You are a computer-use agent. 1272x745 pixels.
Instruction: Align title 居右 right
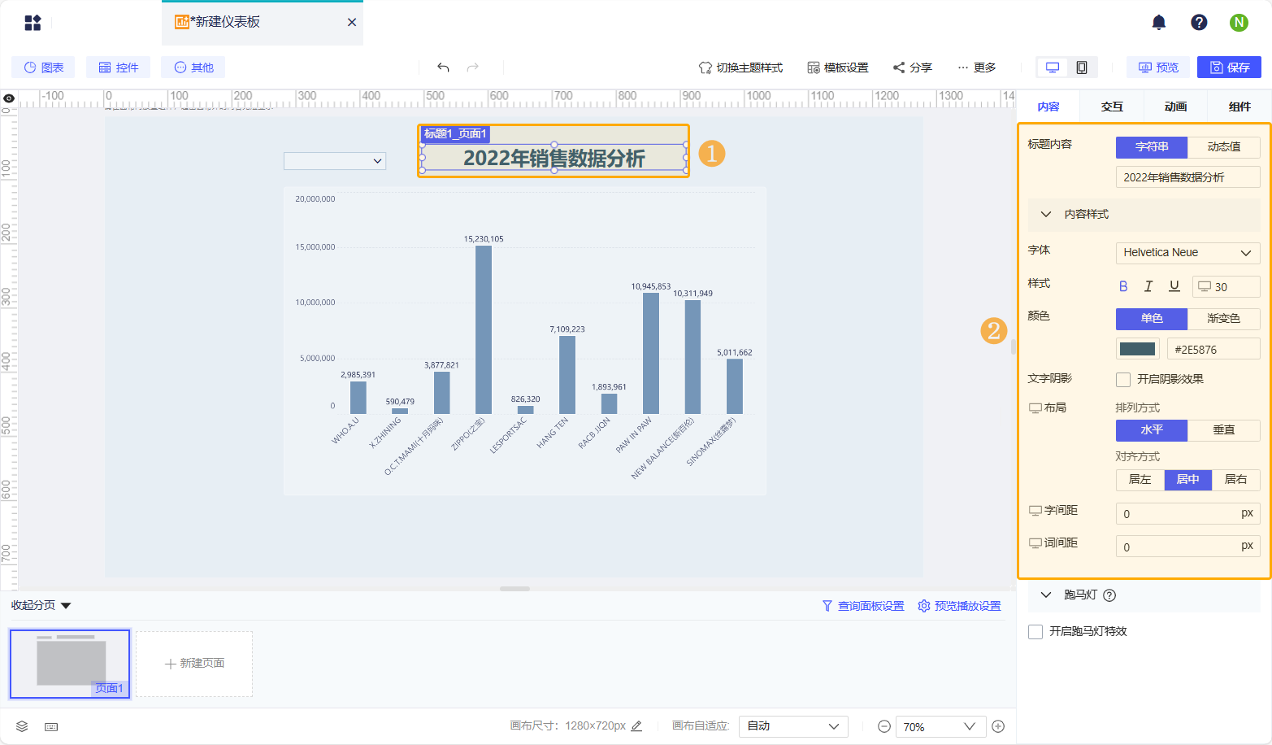[x=1236, y=480]
